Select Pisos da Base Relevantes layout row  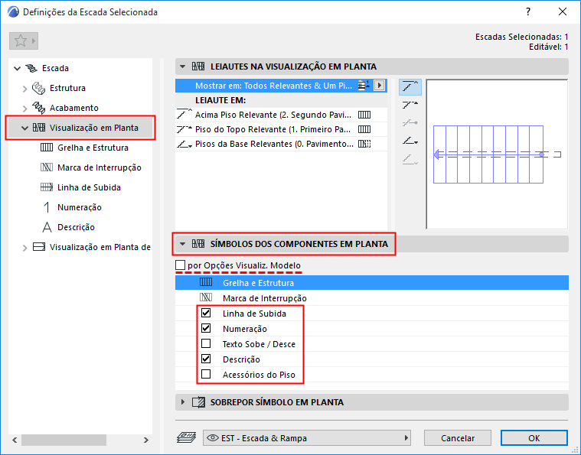point(281,144)
